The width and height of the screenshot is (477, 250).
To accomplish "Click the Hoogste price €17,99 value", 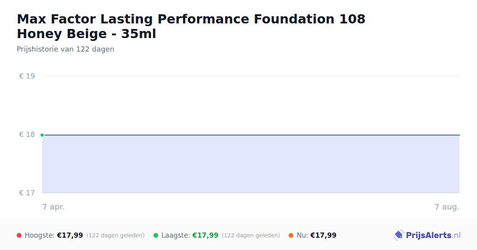I will (x=70, y=235).
